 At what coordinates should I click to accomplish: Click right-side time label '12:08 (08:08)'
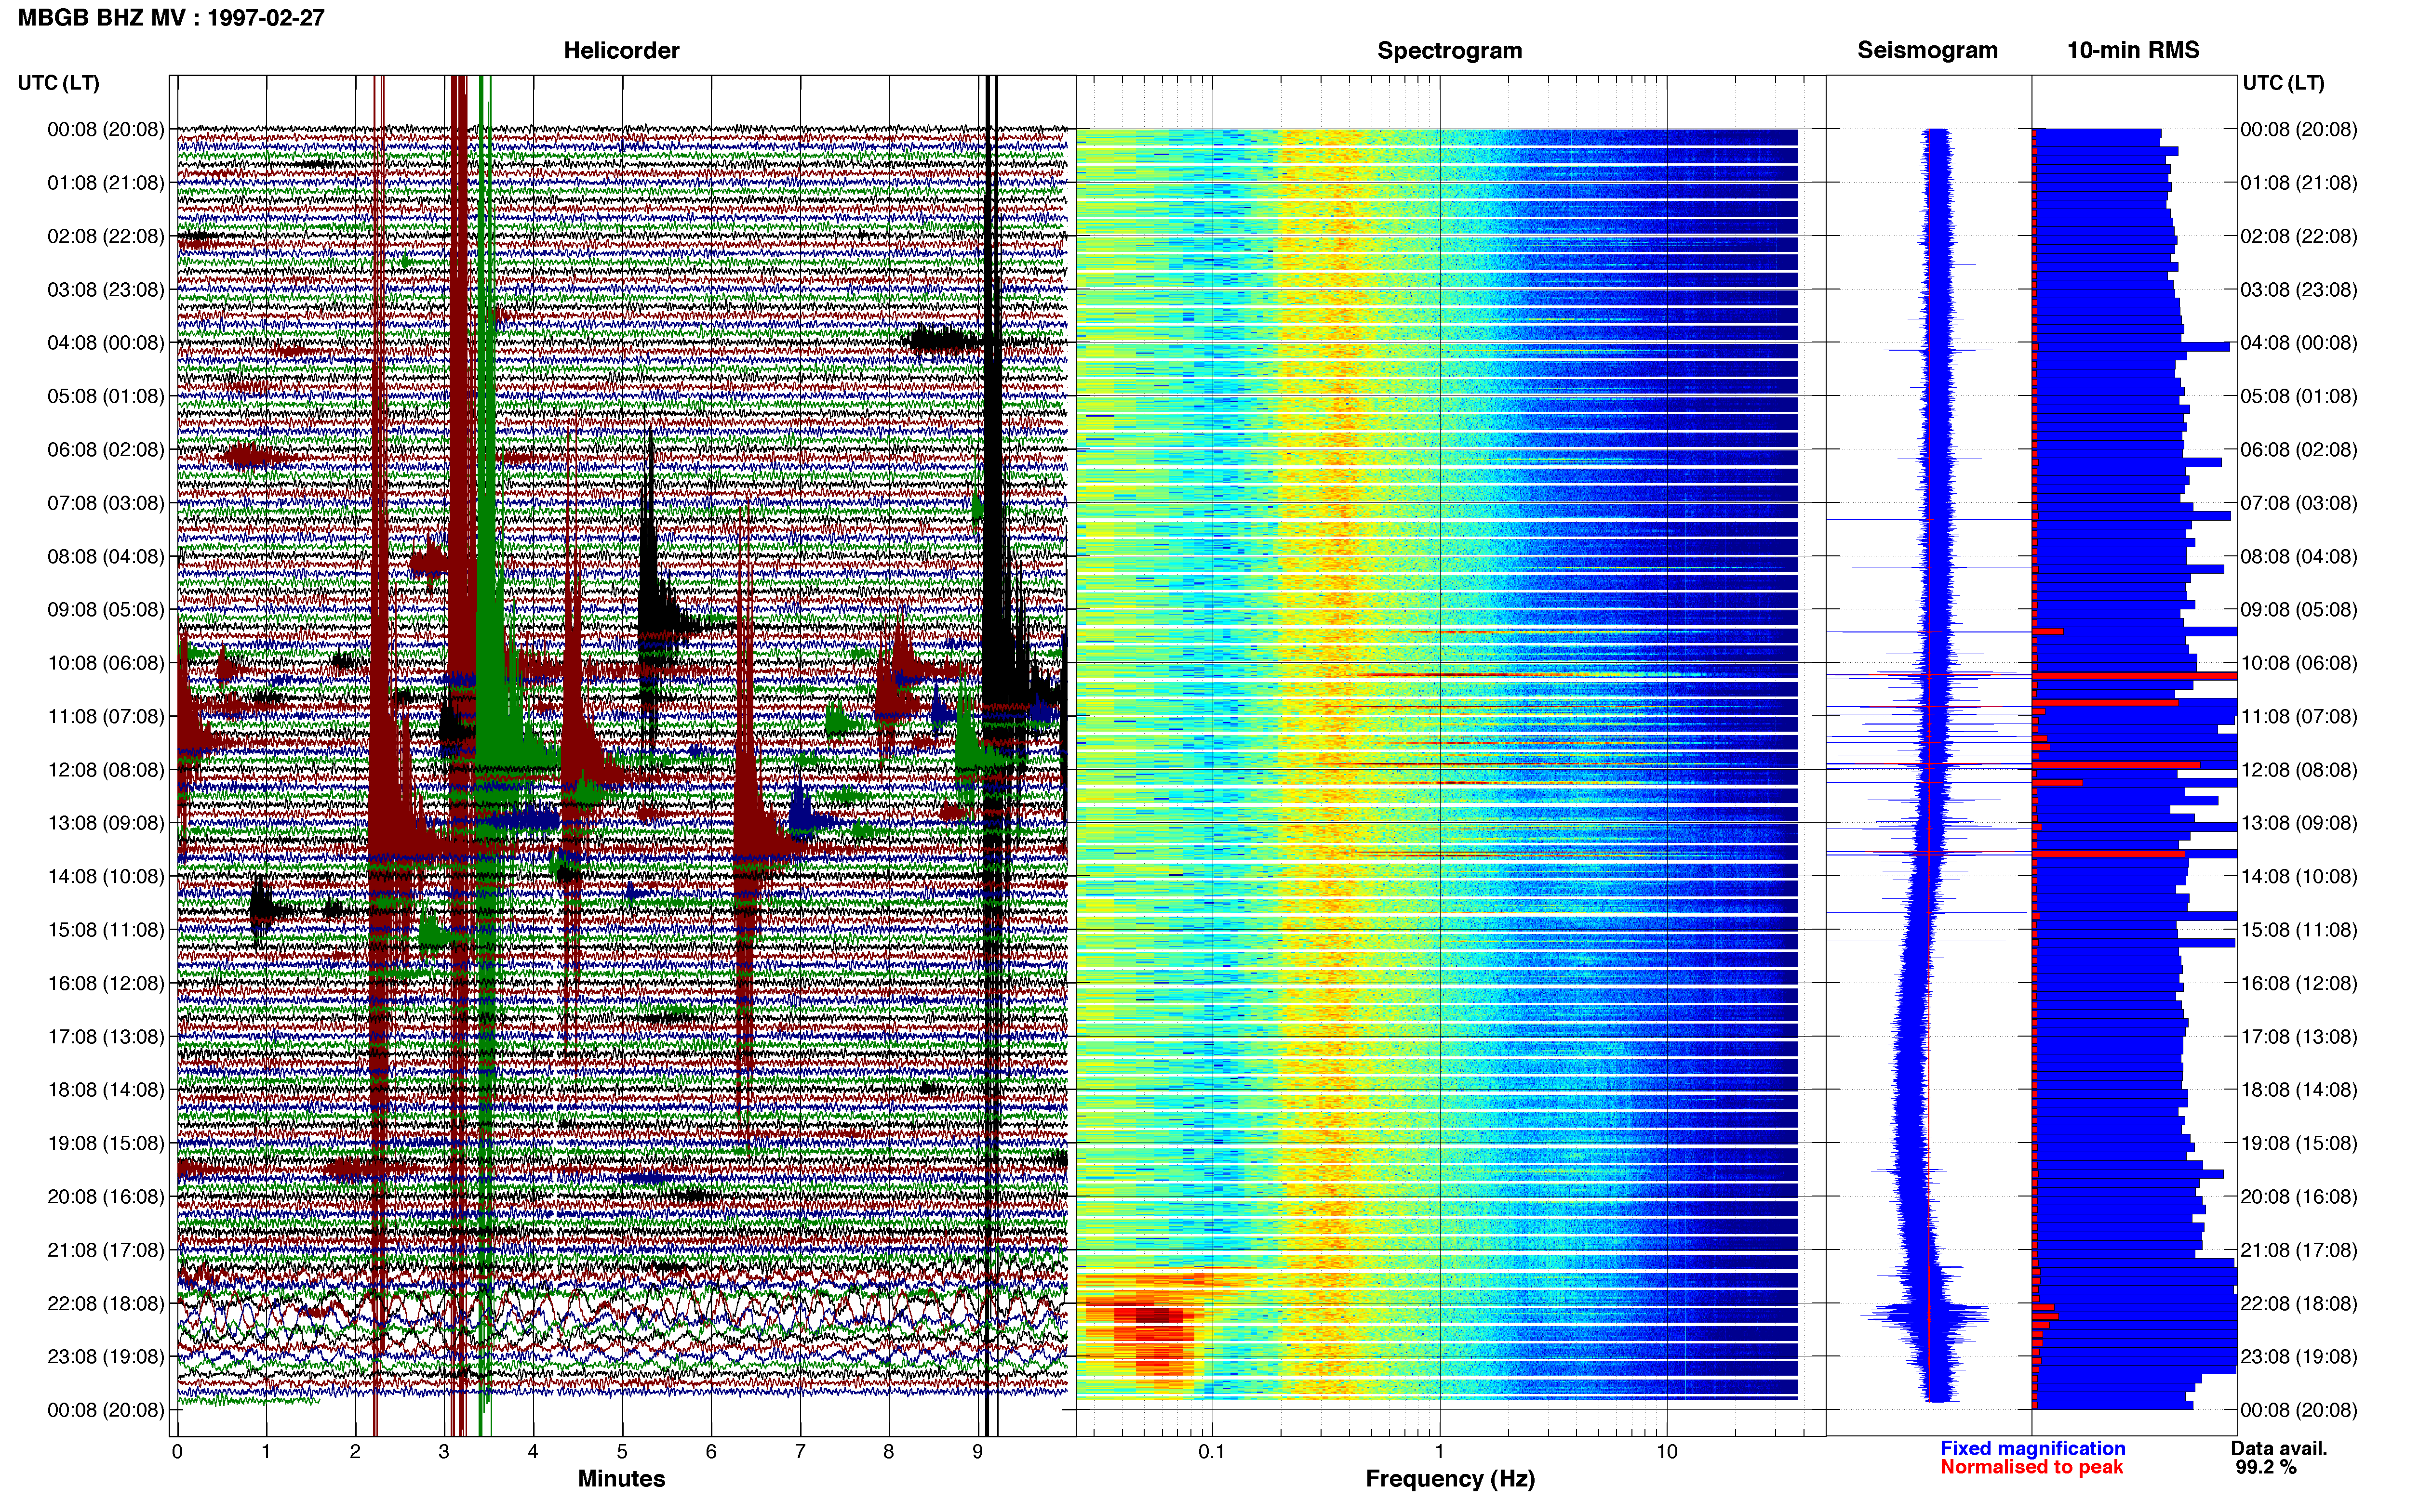2299,770
